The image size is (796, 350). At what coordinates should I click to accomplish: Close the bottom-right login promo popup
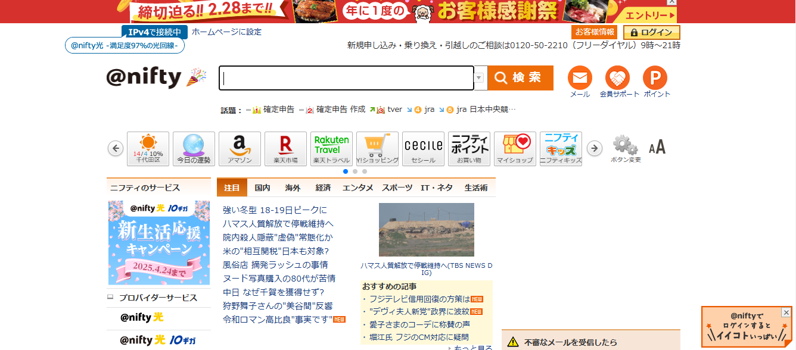786,312
